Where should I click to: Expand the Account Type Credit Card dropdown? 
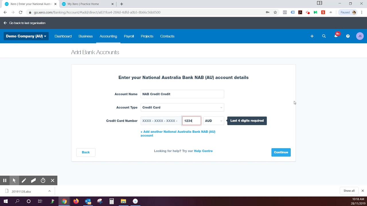coord(182,108)
